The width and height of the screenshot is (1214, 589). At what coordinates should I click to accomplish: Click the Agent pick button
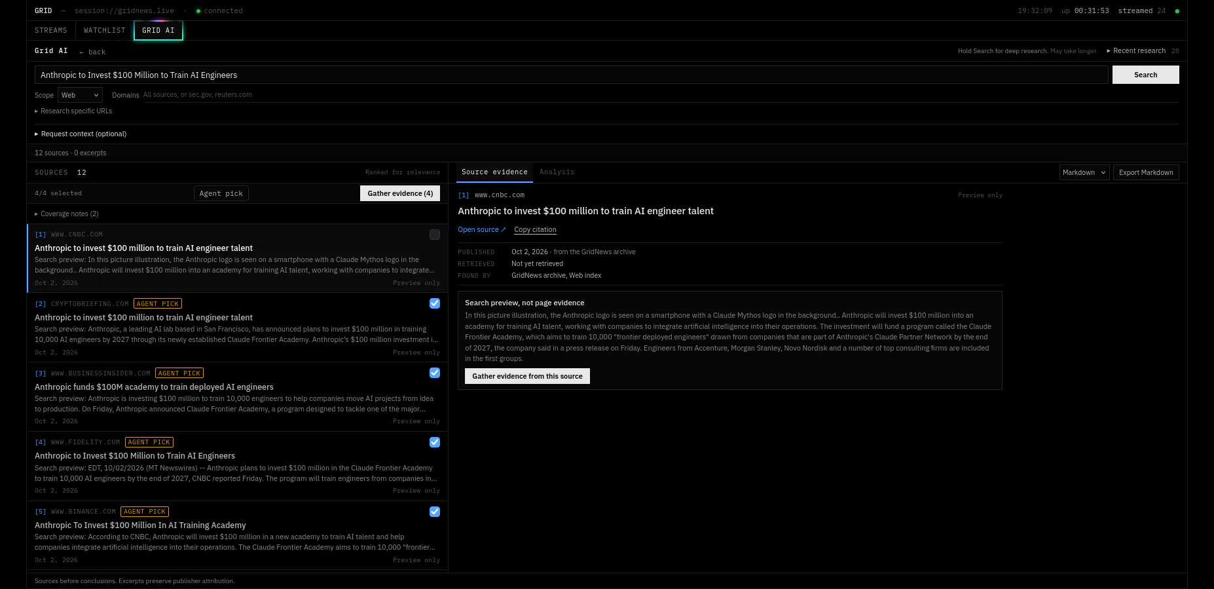[x=221, y=193]
